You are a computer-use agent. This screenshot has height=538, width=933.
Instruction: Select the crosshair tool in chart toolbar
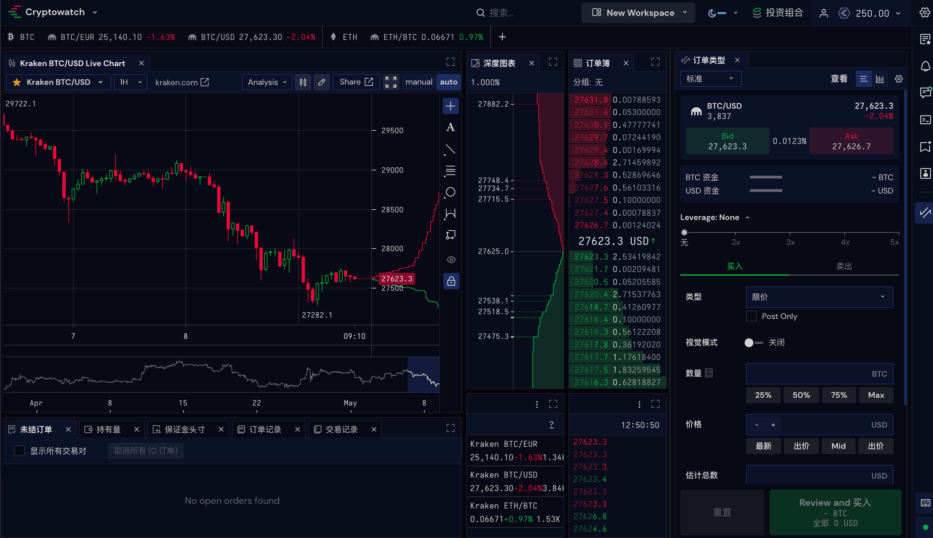pyautogui.click(x=450, y=106)
